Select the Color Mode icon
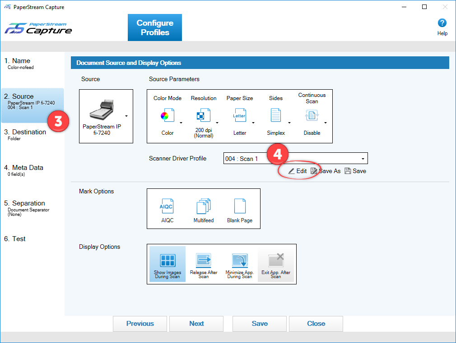This screenshot has width=456, height=343. pos(168,115)
